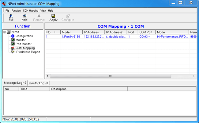The height and width of the screenshot is (123, 199).
Task: Select Configuration in the function tree
Action: pyautogui.click(x=24, y=36)
